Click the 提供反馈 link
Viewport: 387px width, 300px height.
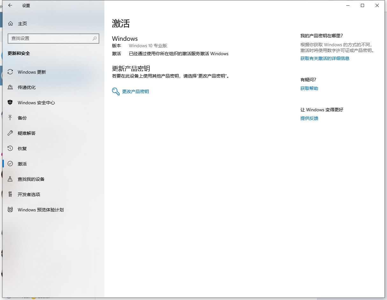tap(309, 118)
